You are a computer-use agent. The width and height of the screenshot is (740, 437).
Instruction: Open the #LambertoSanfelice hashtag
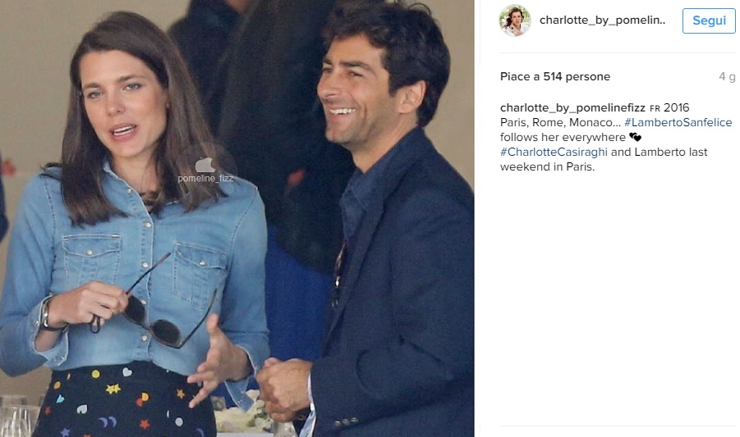(x=678, y=122)
